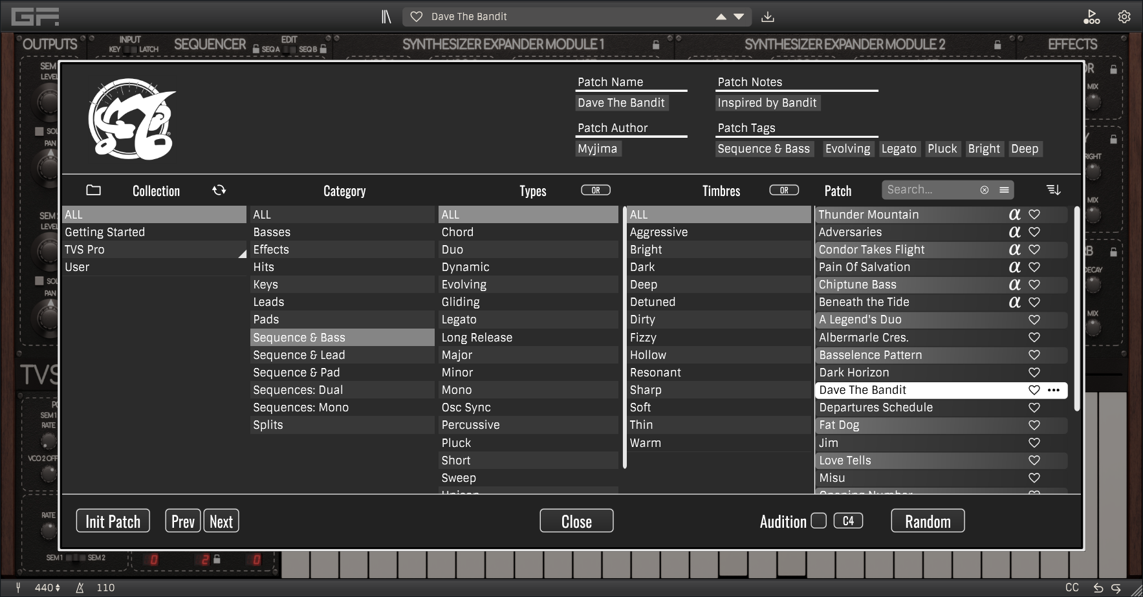Open the settings gear icon
The width and height of the screenshot is (1143, 597).
pyautogui.click(x=1124, y=17)
